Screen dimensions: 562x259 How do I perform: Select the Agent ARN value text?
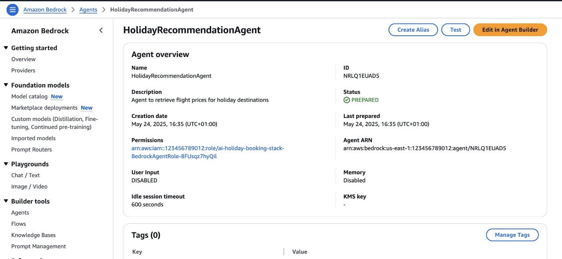[425, 148]
